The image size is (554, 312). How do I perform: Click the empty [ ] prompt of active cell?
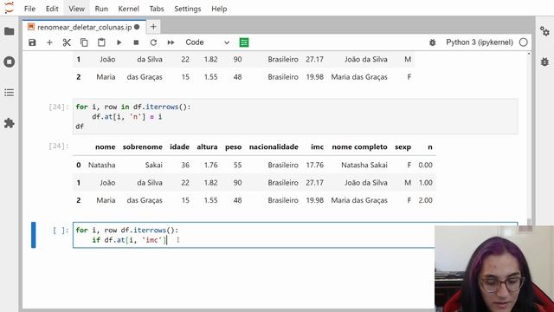click(61, 231)
